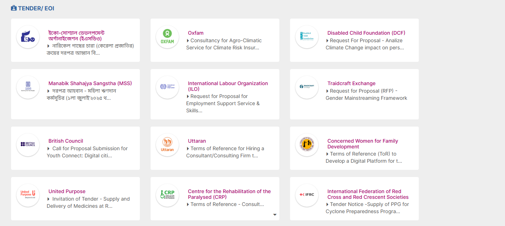505x226 pixels.
Task: Click the TENDER/ EOI section heading
Action: click(x=36, y=8)
